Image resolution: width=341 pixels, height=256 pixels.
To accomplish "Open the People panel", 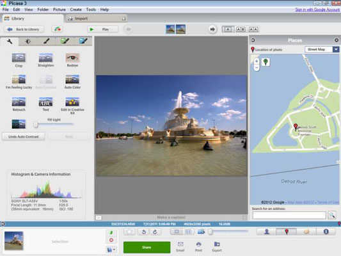I will click(x=267, y=232).
